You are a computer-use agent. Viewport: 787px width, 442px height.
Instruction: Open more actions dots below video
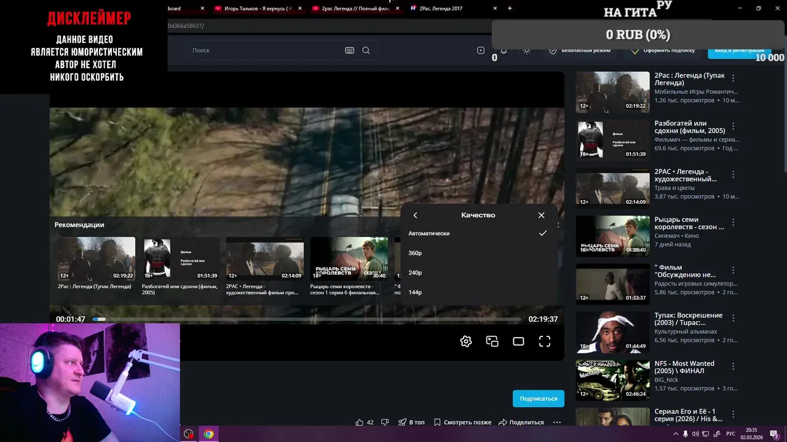point(557,422)
